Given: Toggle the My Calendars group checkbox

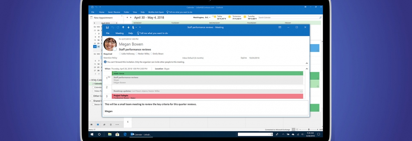Looking at the screenshot, I should (x=92, y=80).
